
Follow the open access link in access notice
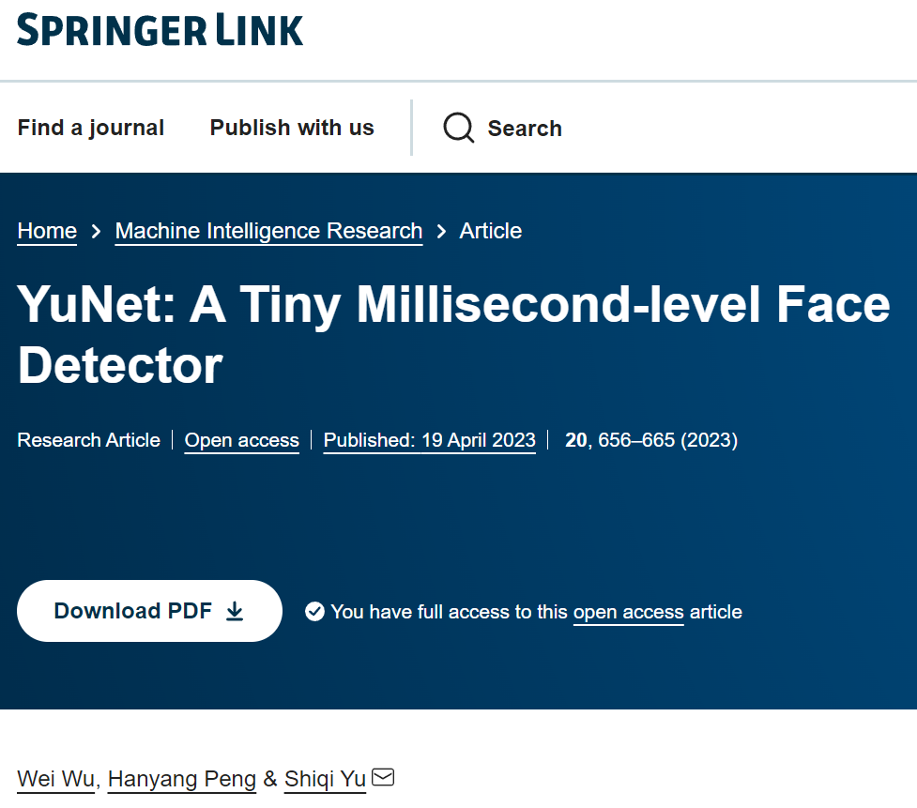click(x=628, y=612)
